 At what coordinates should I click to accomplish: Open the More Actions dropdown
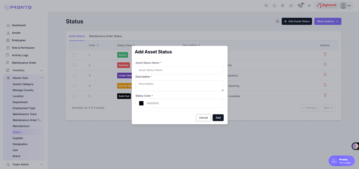click(x=328, y=21)
